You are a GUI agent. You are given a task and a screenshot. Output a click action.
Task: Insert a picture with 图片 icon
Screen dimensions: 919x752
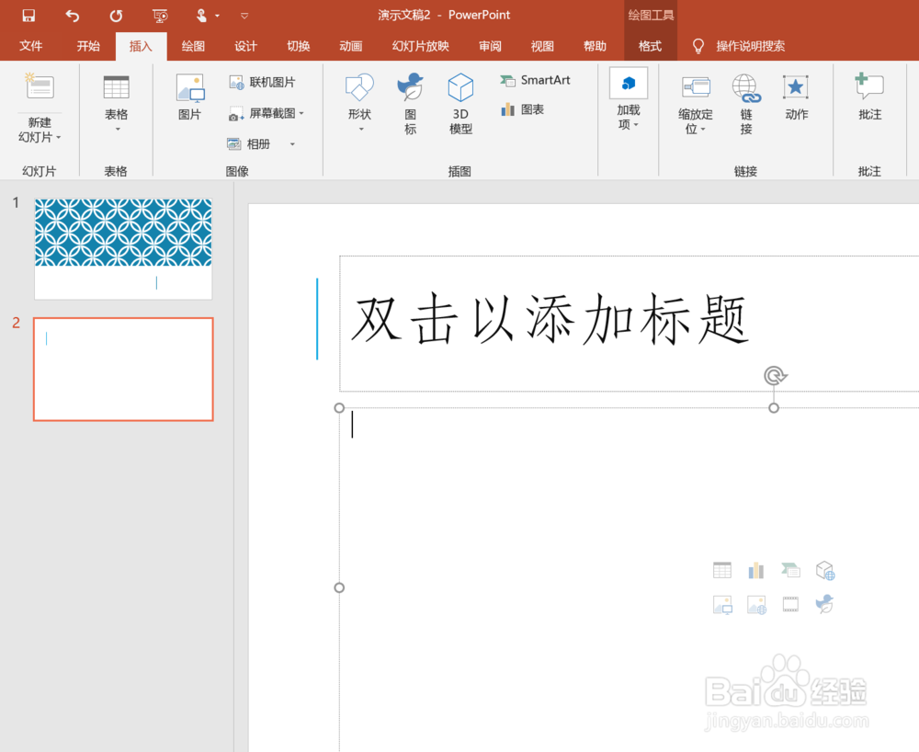190,97
